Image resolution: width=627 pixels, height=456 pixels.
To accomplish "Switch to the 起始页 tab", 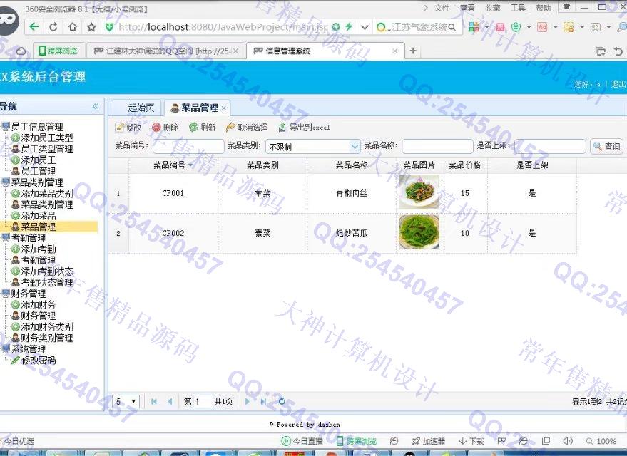I will tap(141, 108).
